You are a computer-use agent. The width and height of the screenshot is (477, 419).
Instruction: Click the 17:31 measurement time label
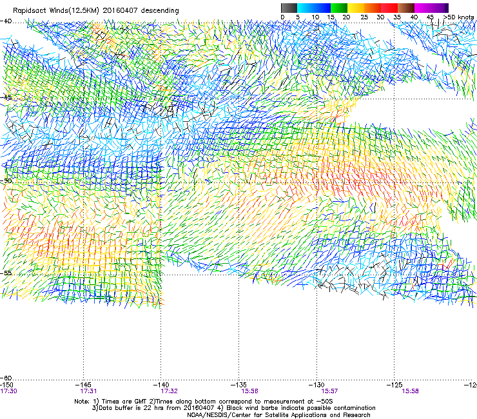88,391
